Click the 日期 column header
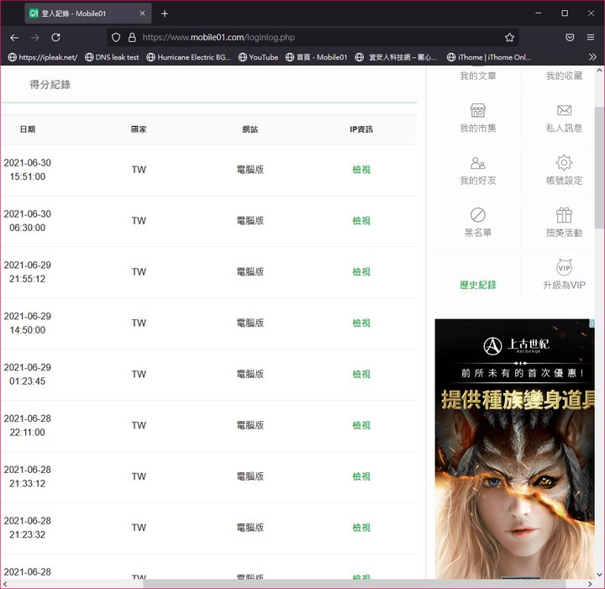Viewport: 605px width, 589px height. 28,129
